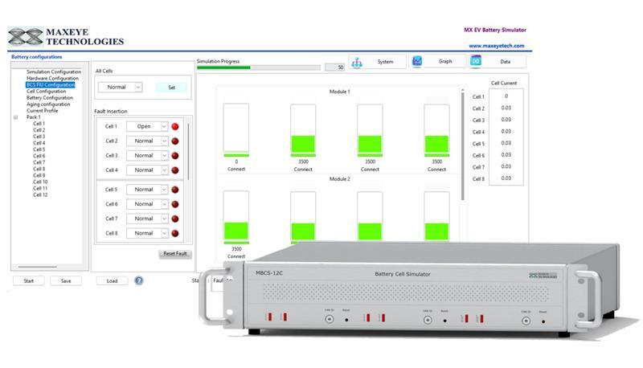Click the Module 2 first cell gauge
The width and height of the screenshot is (643, 368).
coord(236,217)
